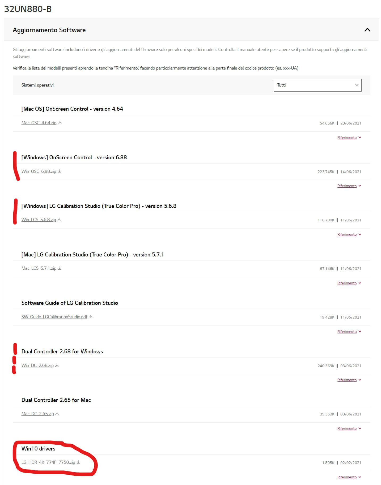Image resolution: width=381 pixels, height=485 pixels.
Task: Open LG_HDR_4K_774F_7750.zip driver link
Action: pos(48,462)
